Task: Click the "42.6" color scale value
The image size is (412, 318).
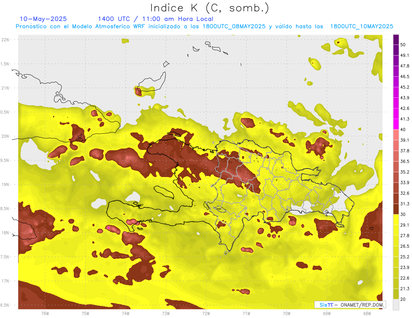Action: point(405,108)
